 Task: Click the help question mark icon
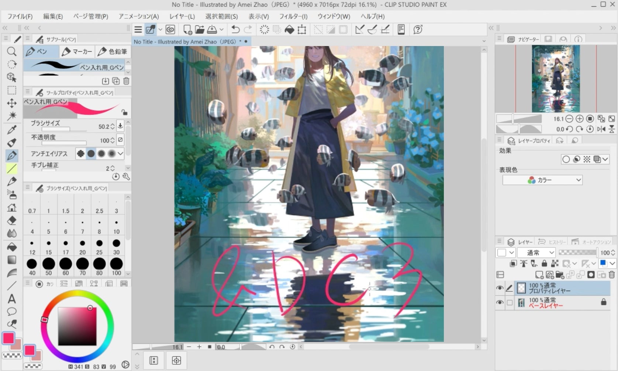pyautogui.click(x=418, y=29)
